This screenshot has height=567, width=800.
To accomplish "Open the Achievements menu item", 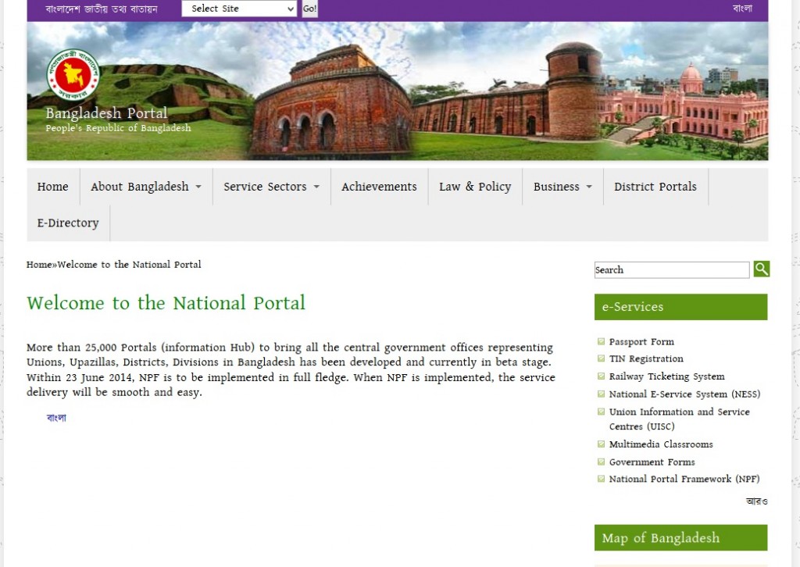I will 379,187.
